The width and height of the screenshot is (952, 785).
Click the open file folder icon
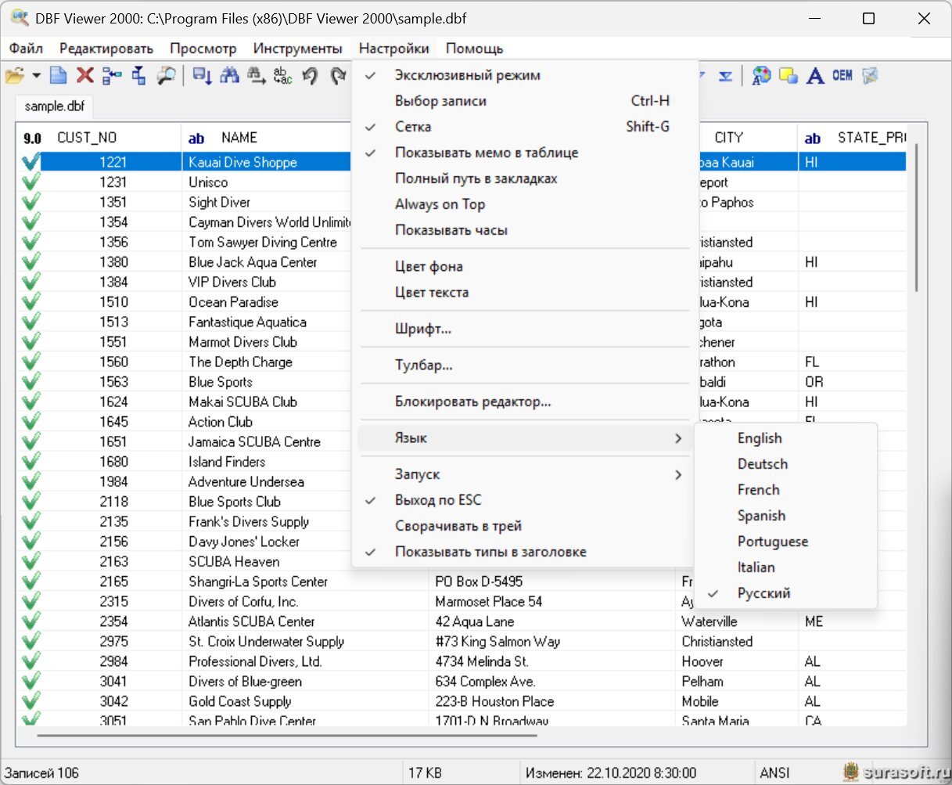[x=14, y=76]
